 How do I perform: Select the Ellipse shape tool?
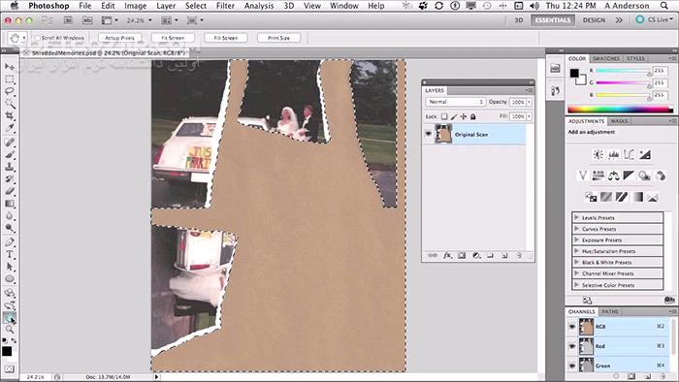tap(10, 279)
